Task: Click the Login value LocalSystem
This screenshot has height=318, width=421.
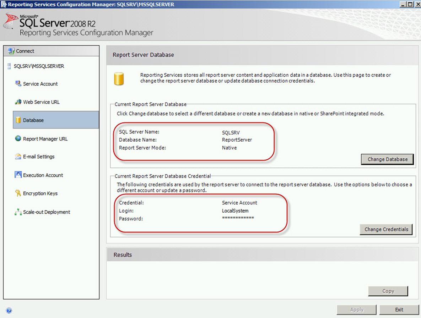Action: 235,211
